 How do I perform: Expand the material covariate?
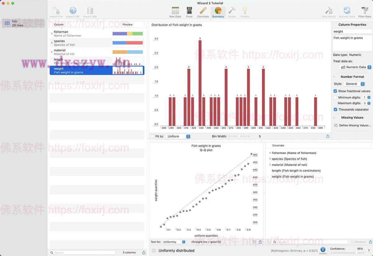point(270,165)
